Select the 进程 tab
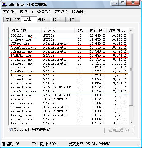This screenshot has height=148, width=142. click(29, 19)
